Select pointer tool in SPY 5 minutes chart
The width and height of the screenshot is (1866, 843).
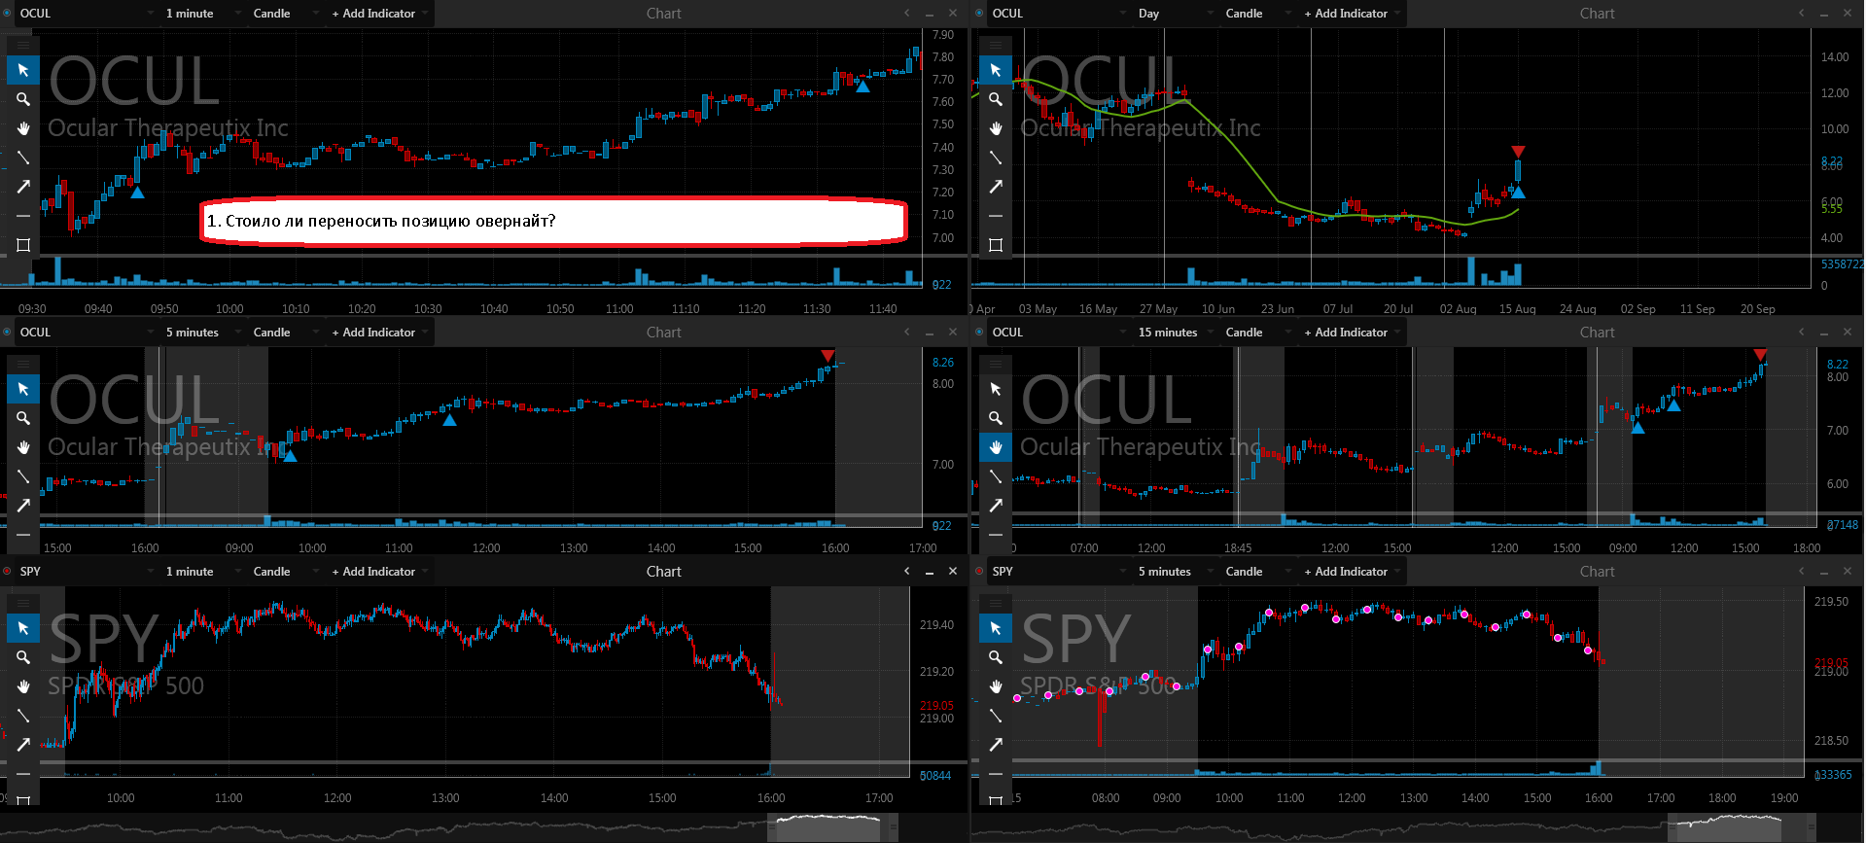coord(996,628)
